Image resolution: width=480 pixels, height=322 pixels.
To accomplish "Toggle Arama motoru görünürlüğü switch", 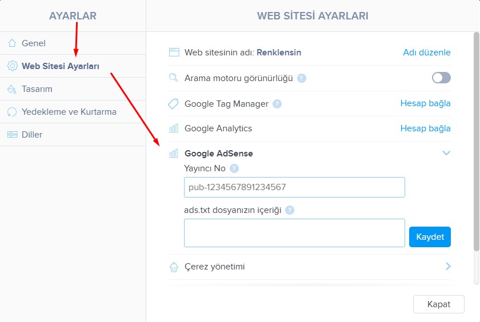I will 441,78.
